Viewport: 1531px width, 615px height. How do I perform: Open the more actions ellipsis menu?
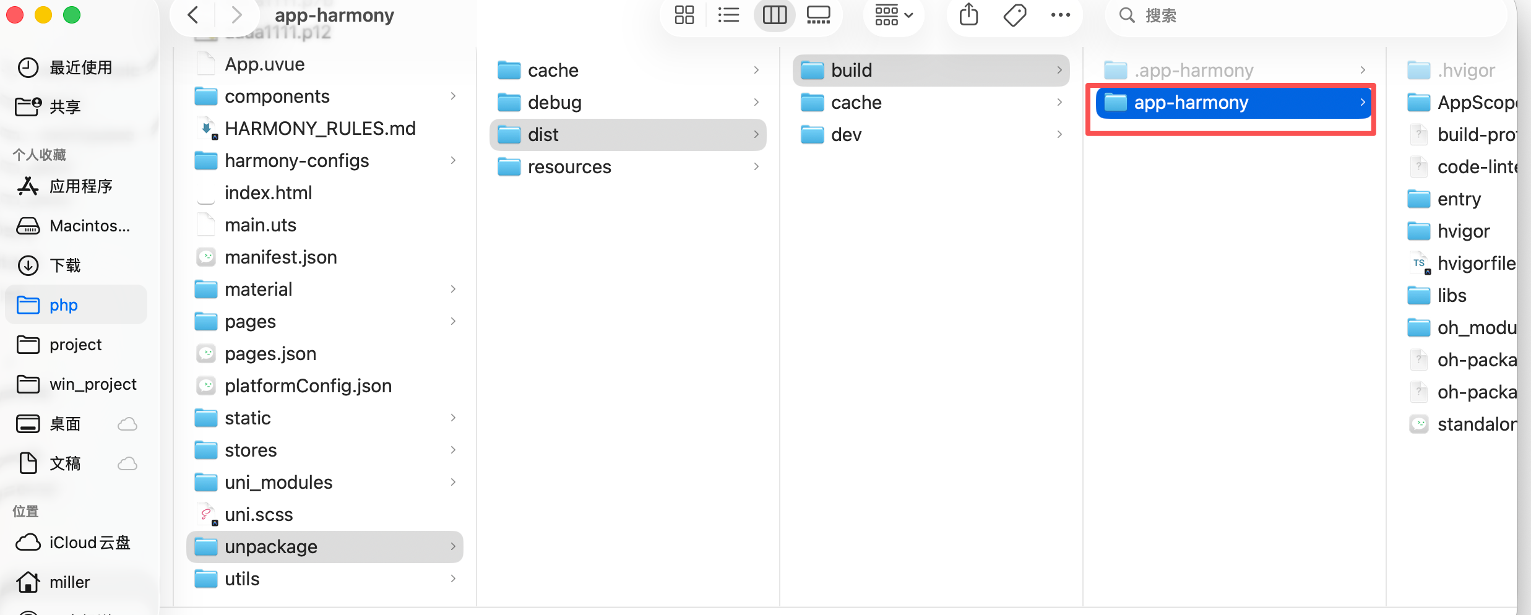pos(1061,15)
